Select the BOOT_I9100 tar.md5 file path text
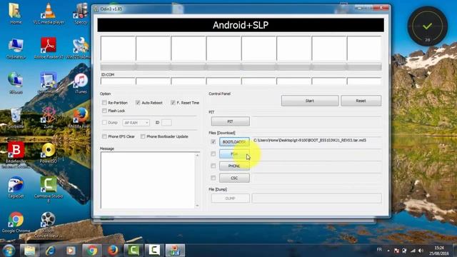 click(x=309, y=140)
